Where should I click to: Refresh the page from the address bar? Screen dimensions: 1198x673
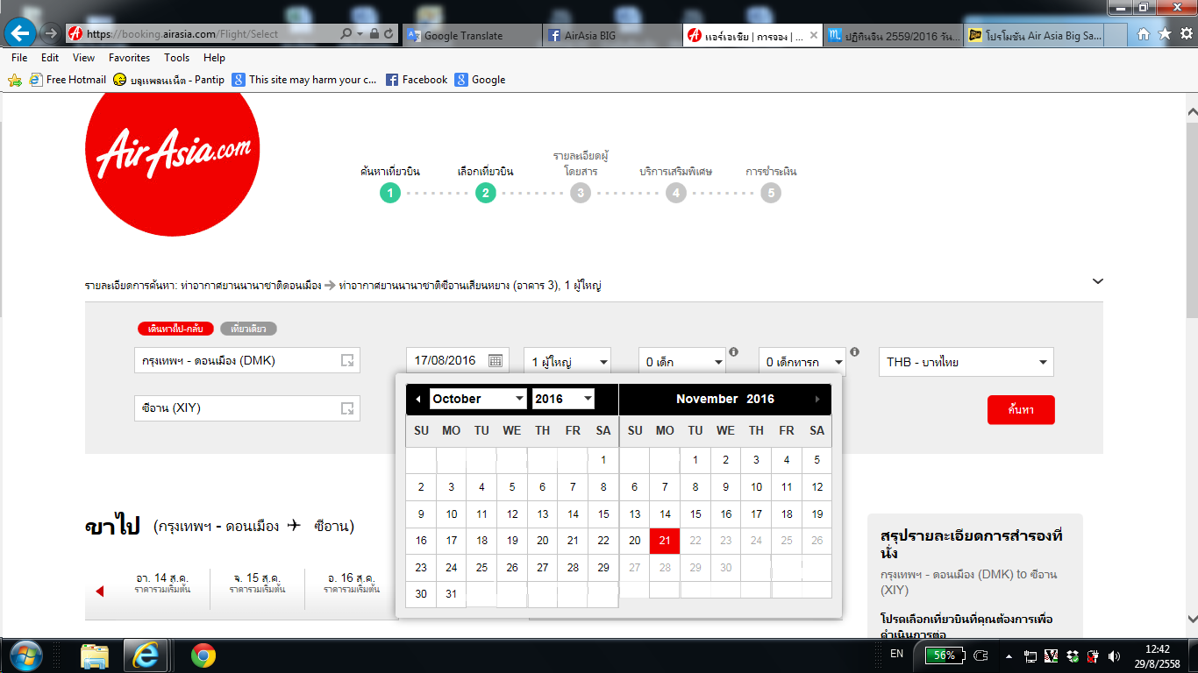(x=389, y=34)
